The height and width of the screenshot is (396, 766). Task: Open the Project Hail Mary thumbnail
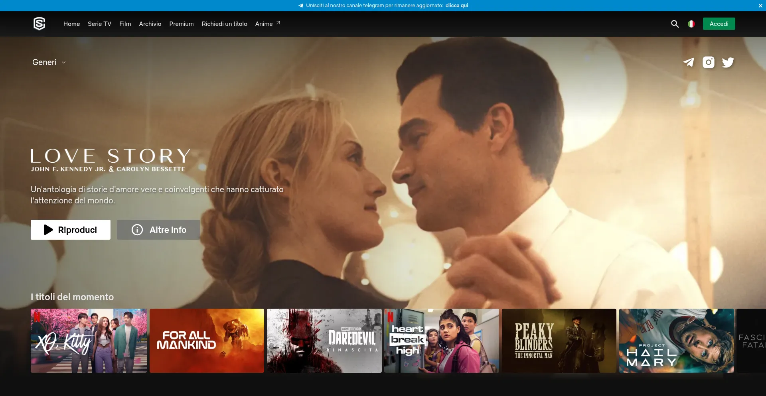click(677, 341)
